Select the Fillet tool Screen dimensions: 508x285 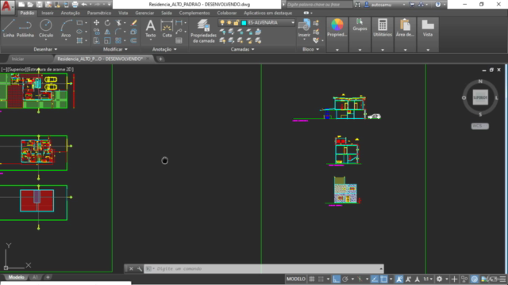coord(118,32)
